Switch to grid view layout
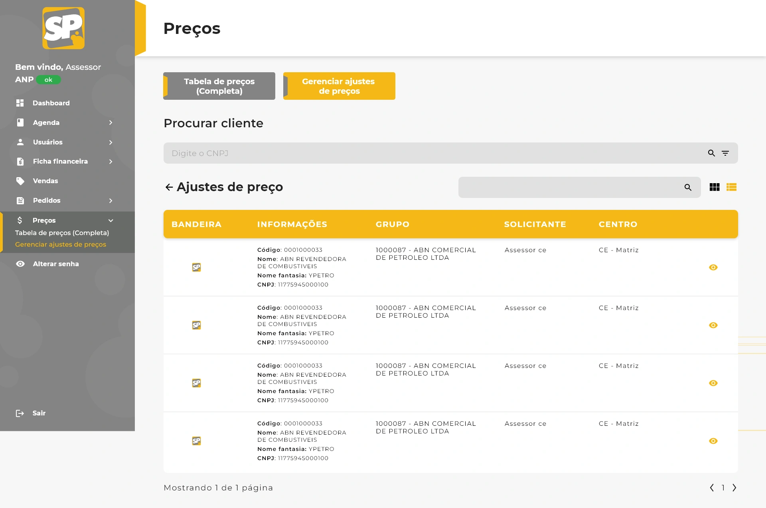766x508 pixels. pyautogui.click(x=715, y=187)
